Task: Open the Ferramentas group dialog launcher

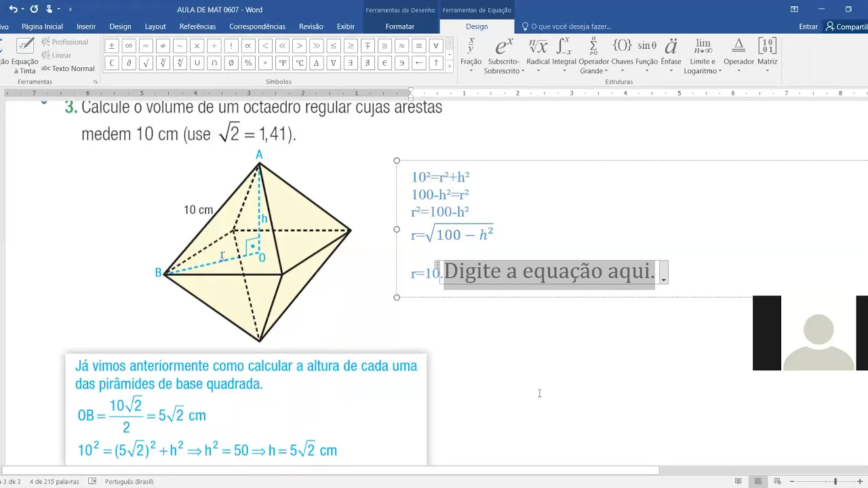Action: 96,82
